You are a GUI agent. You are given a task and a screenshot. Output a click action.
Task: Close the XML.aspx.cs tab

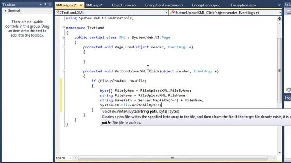[x=81, y=5]
